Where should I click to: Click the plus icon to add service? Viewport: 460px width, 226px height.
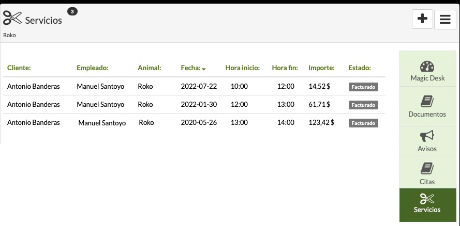(422, 19)
